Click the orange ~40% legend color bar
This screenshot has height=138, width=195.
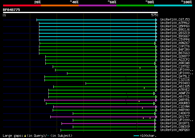pos(60,5)
